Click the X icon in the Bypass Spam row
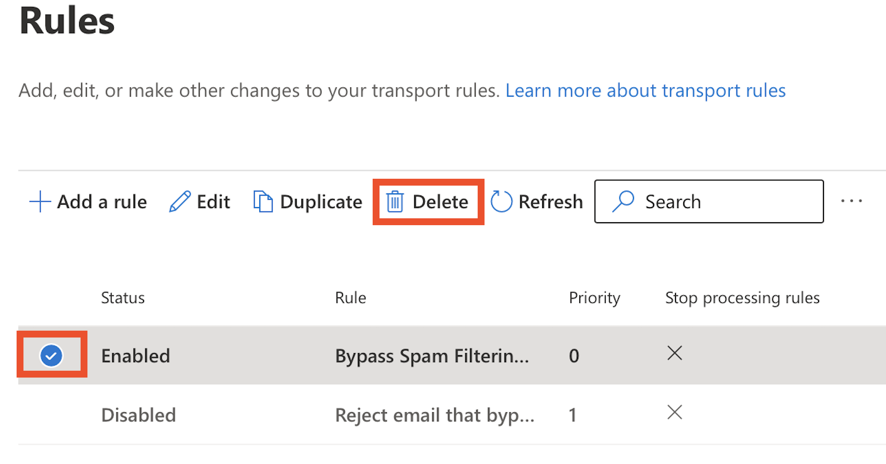This screenshot has width=886, height=464. [x=675, y=353]
